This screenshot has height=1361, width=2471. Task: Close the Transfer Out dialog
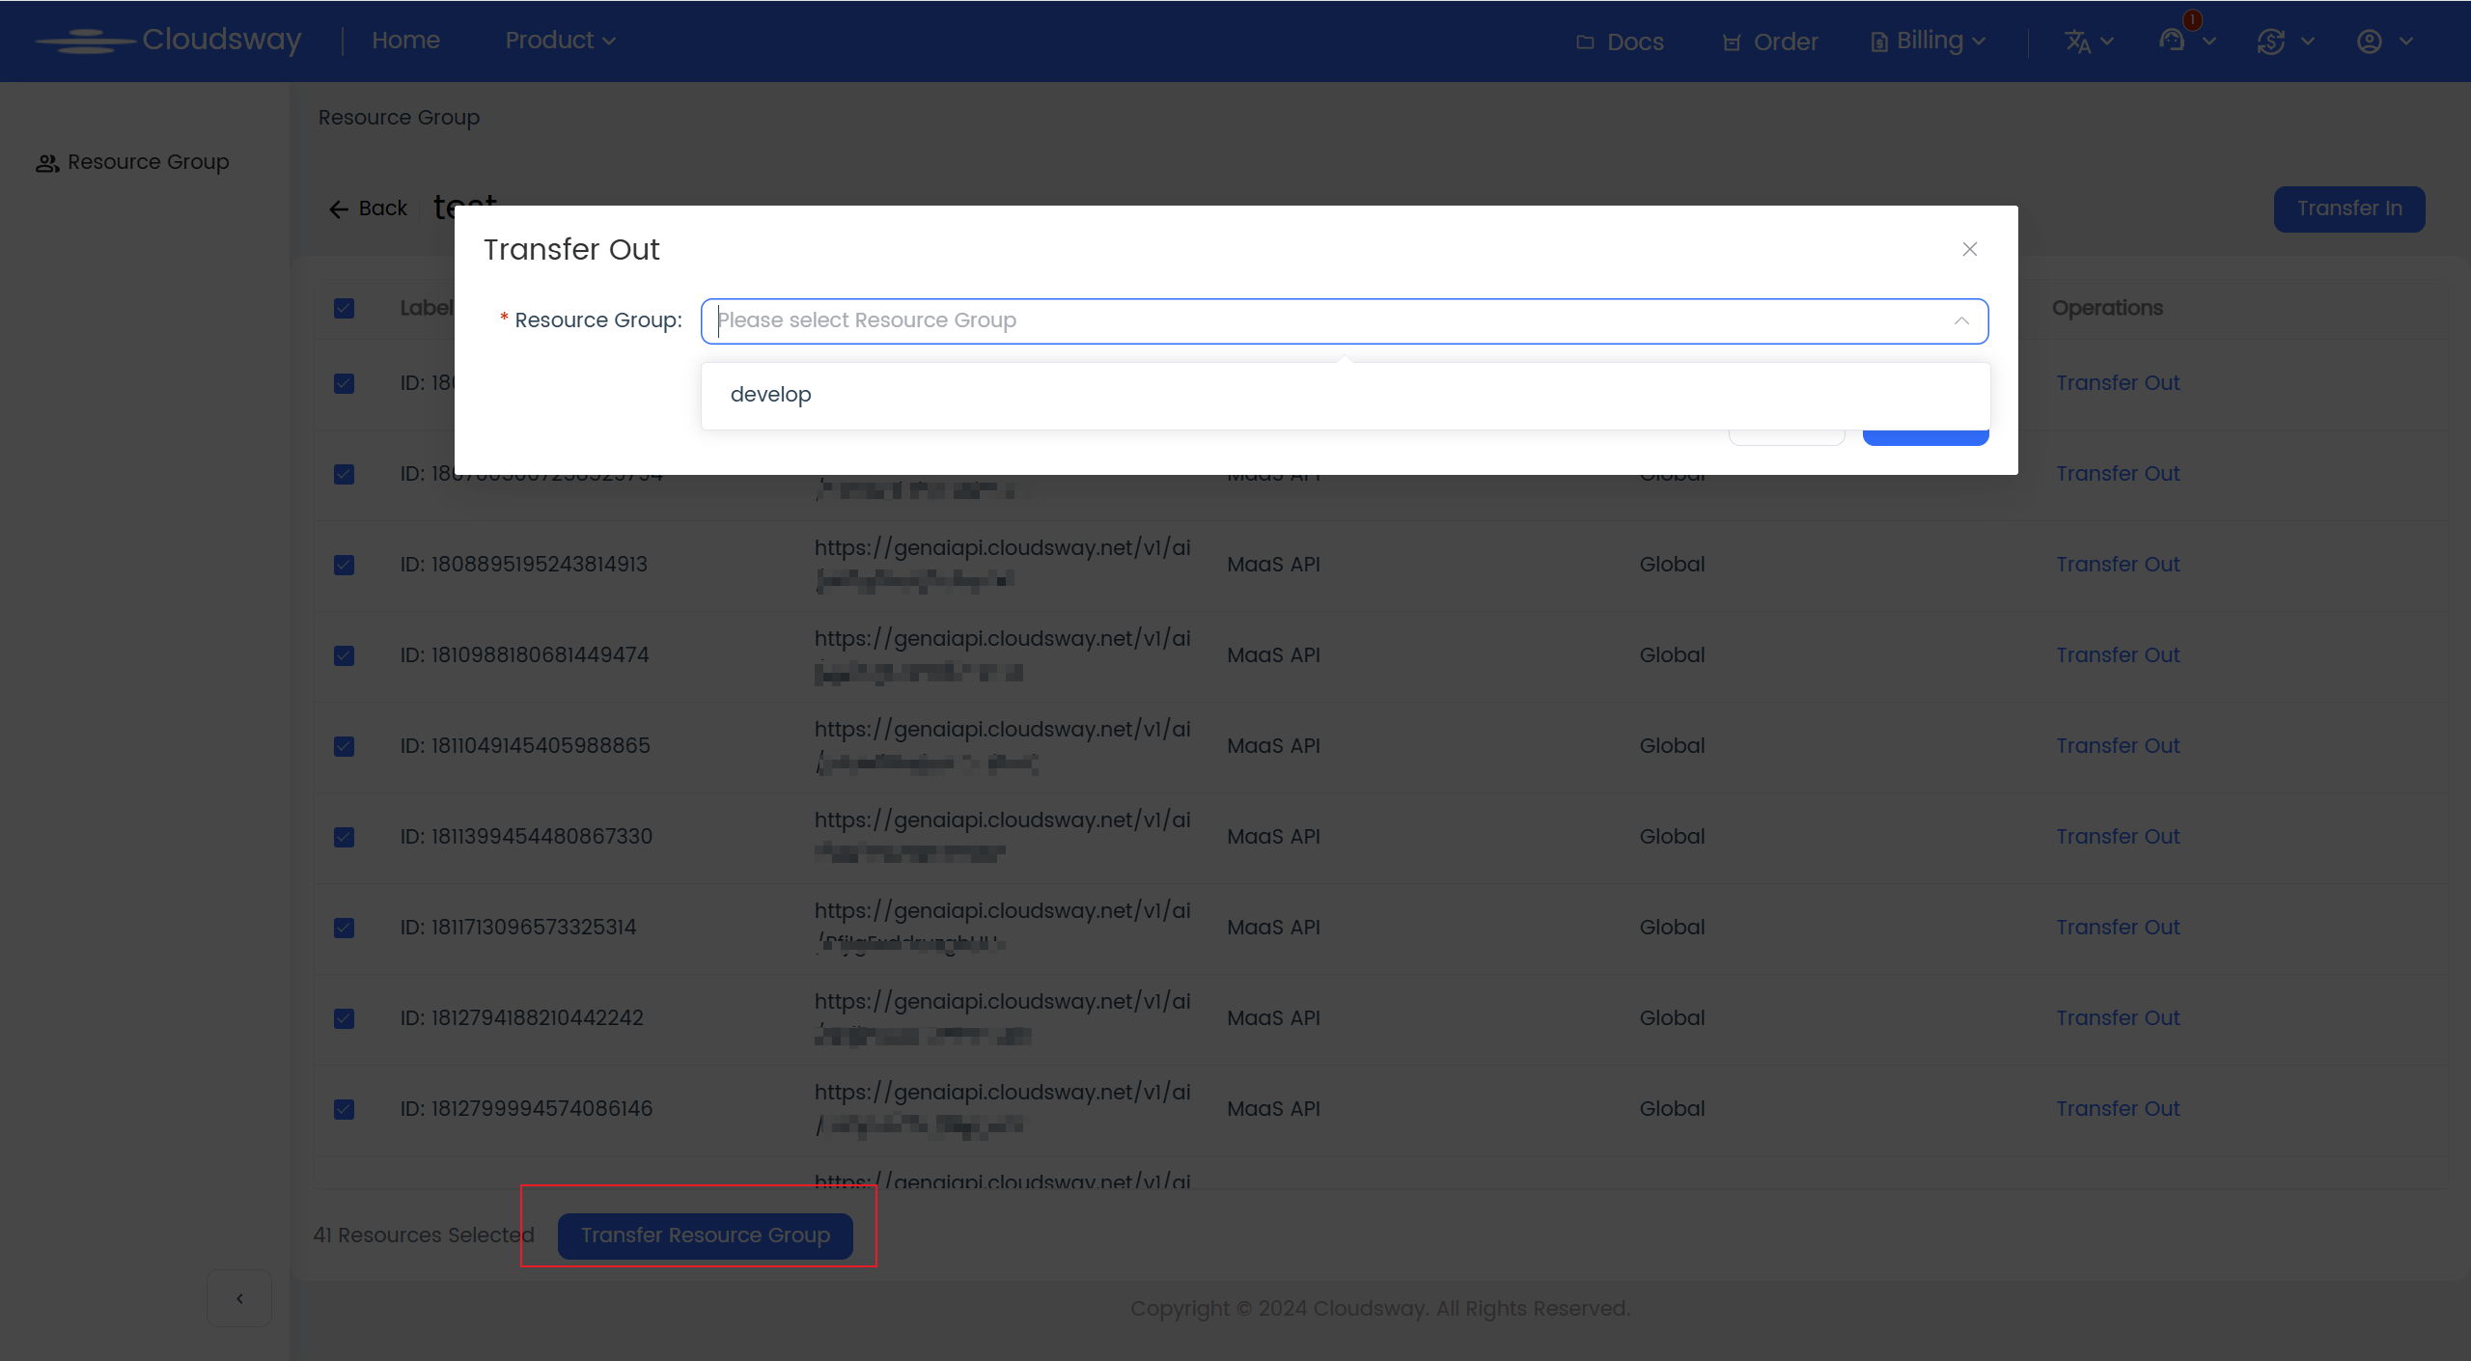point(1970,249)
